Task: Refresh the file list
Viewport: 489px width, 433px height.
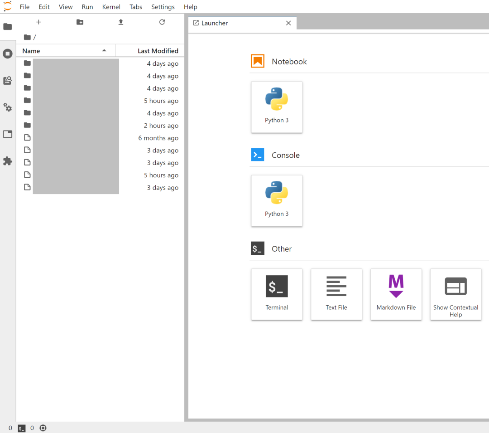Action: pyautogui.click(x=162, y=22)
